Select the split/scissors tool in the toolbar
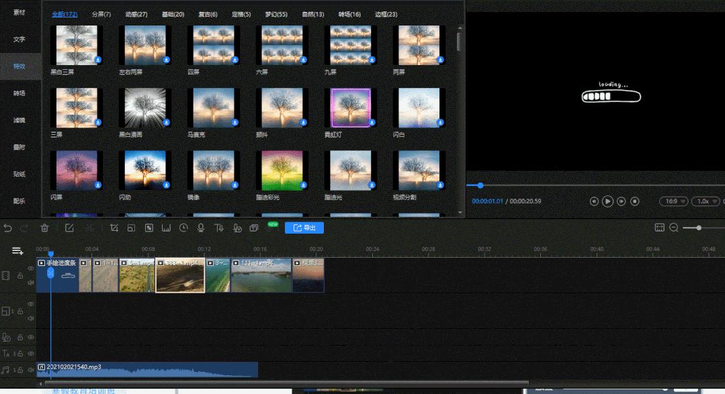Viewport: 725px width, 394px height. (91, 228)
